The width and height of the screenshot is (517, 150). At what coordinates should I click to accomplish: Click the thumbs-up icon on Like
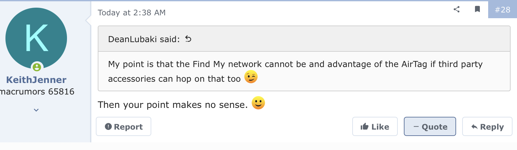tap(364, 127)
